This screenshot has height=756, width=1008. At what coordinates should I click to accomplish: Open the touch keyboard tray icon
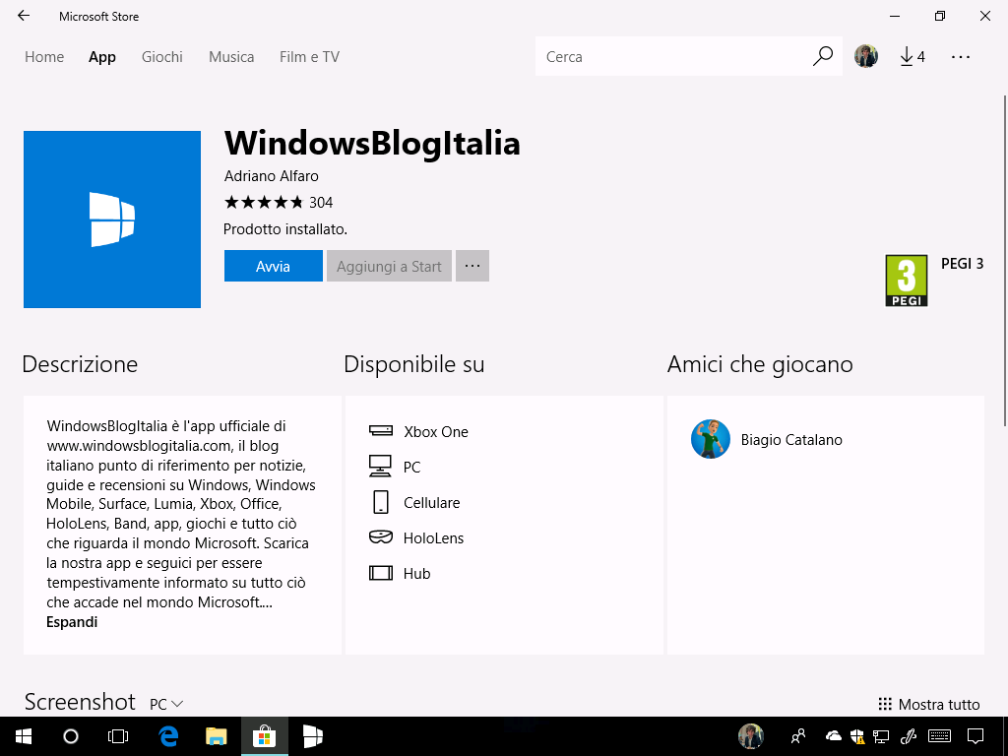940,736
